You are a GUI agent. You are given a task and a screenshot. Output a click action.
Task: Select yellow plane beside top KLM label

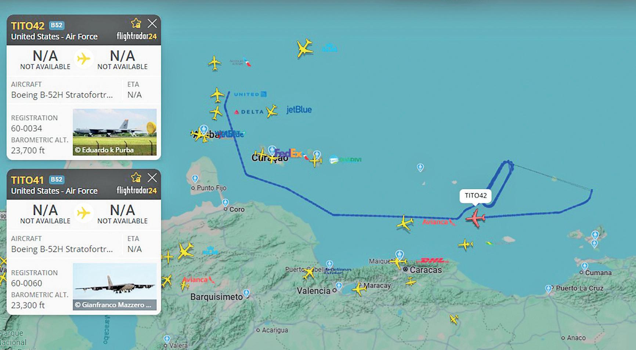tap(305, 48)
